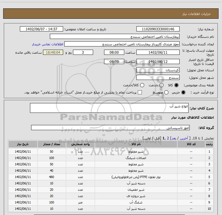
Task: Click شلنگ آب item in row 9
Action: (136, 202)
